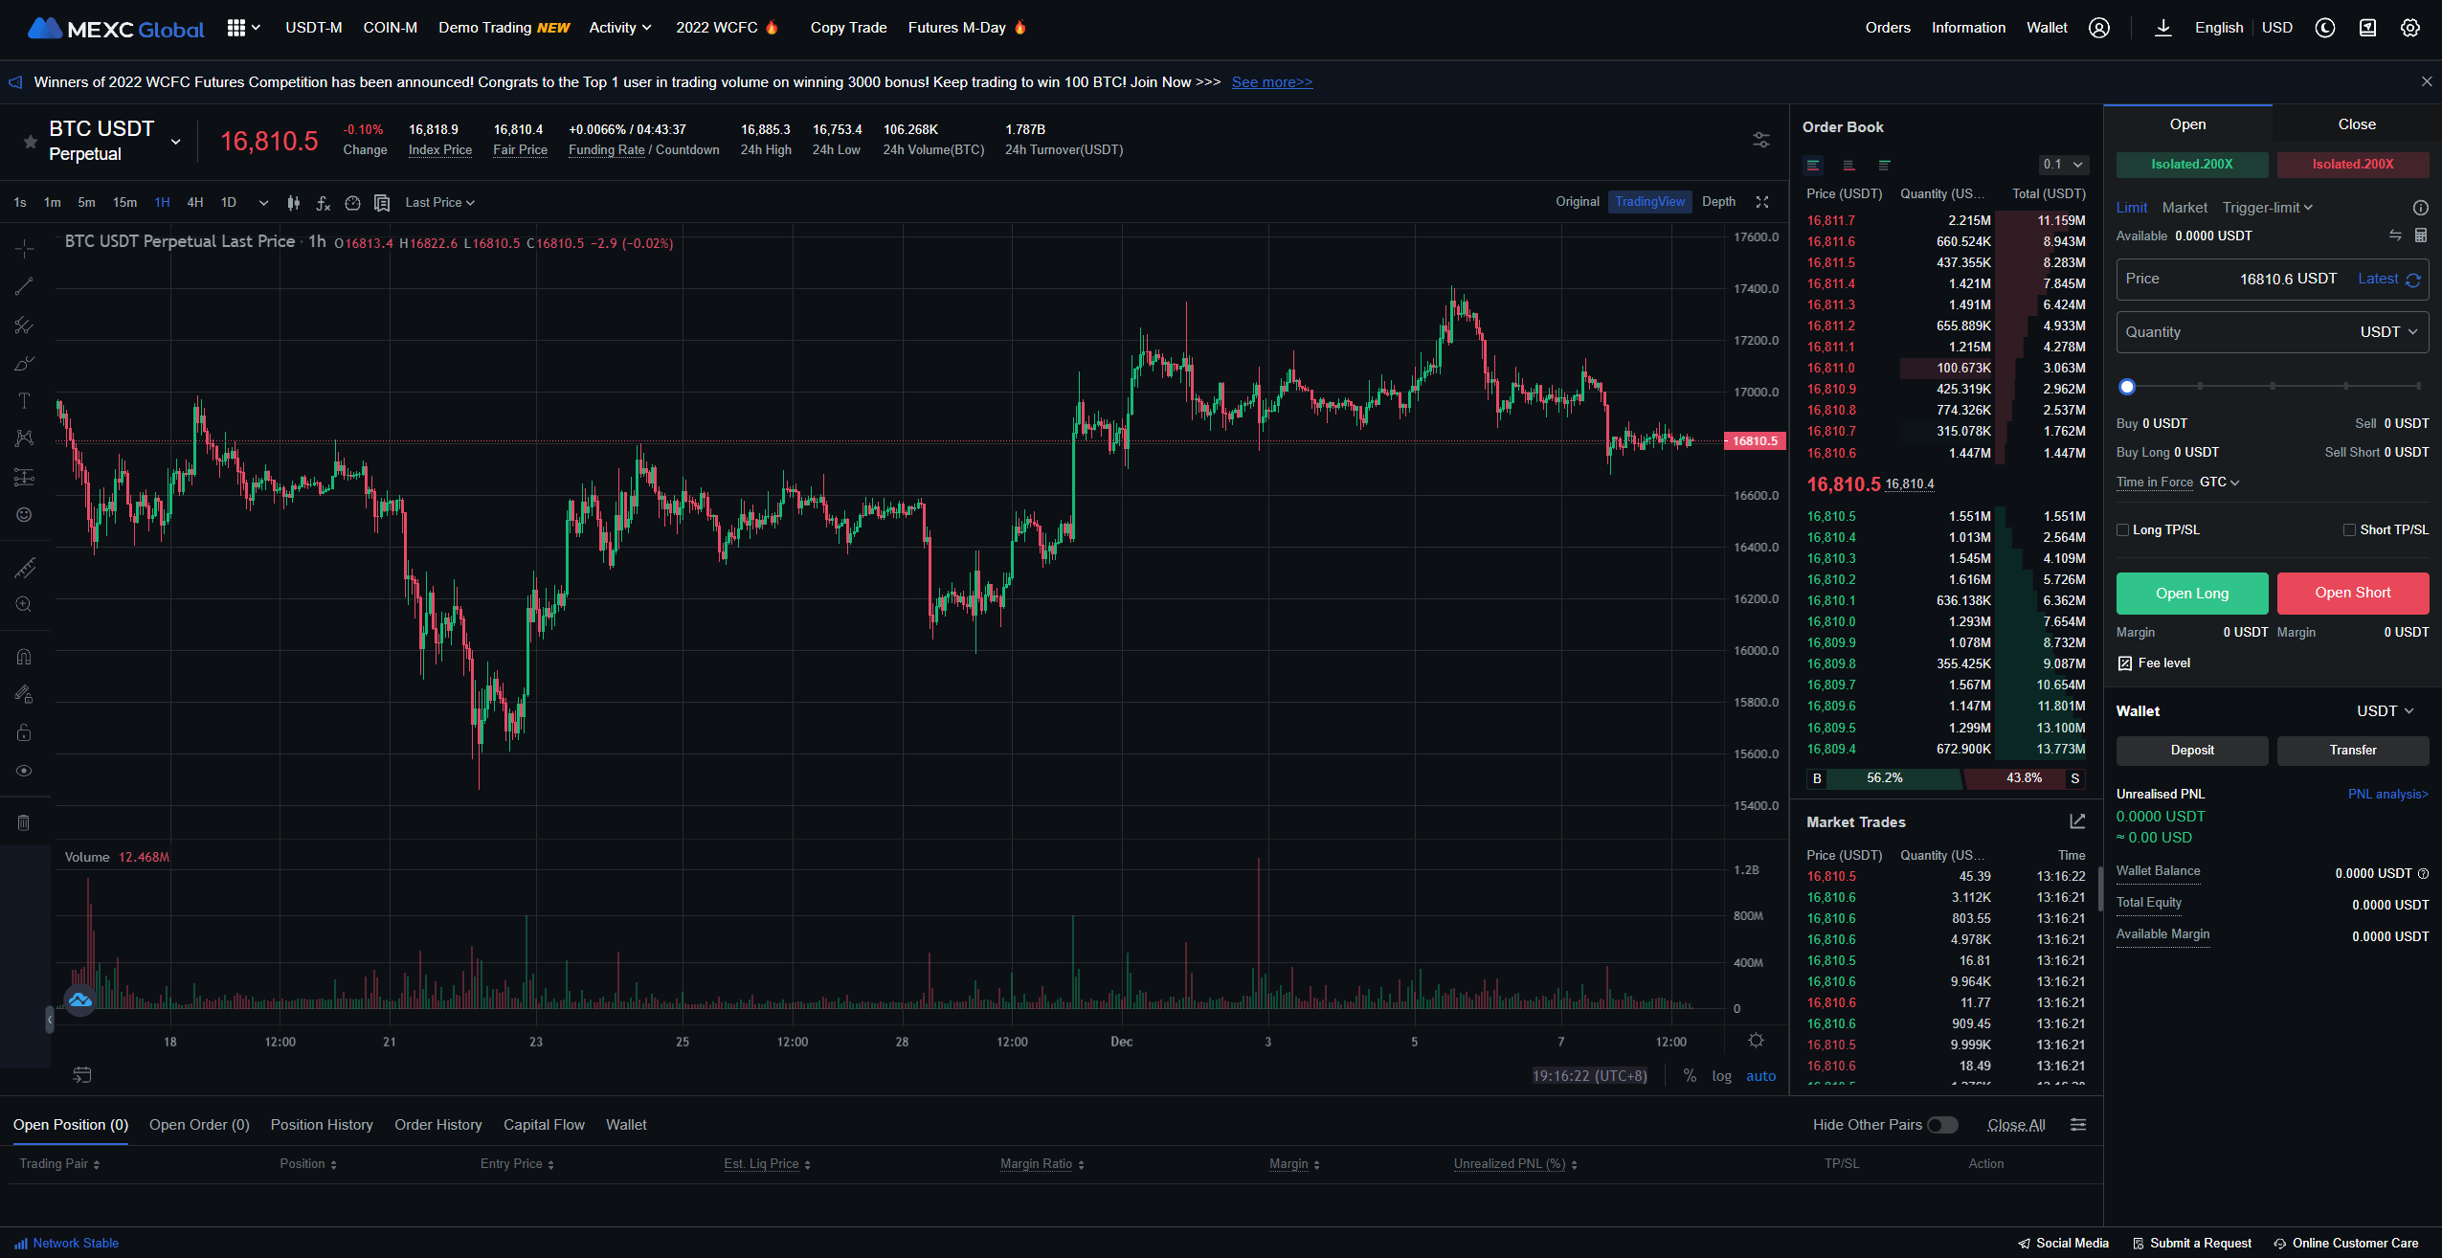Click the green Isolated 200X leverage

pyautogui.click(x=2192, y=165)
